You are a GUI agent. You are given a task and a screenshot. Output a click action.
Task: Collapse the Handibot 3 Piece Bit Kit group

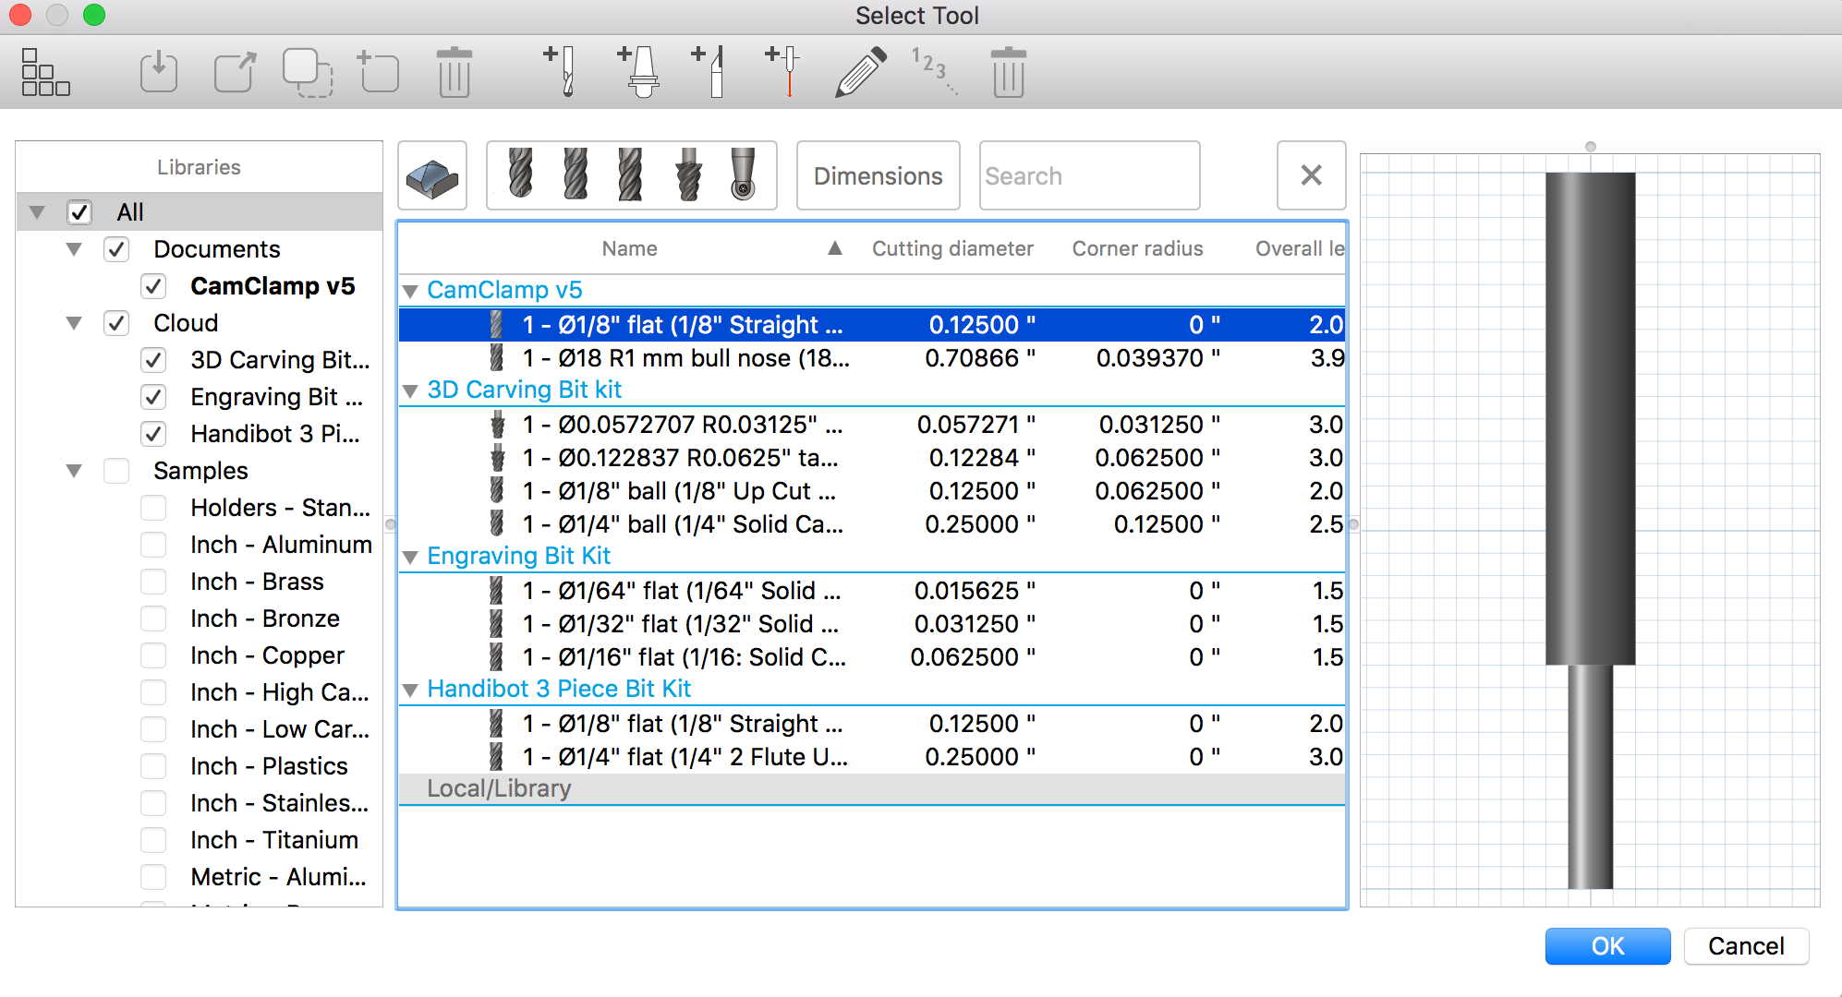(411, 690)
